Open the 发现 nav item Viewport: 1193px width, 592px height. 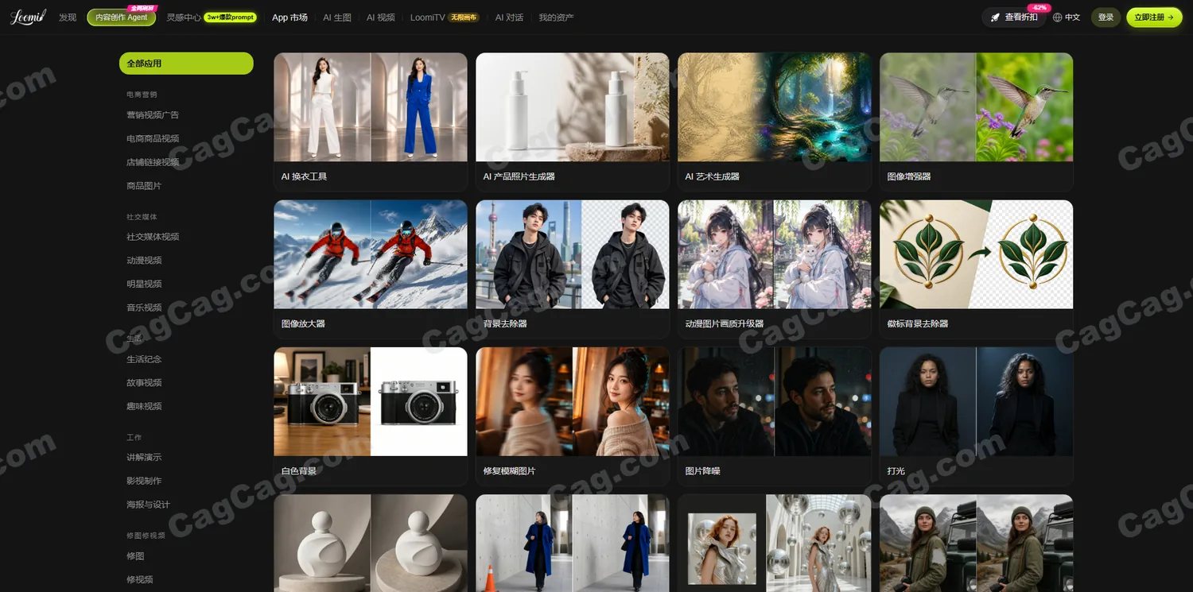click(68, 17)
